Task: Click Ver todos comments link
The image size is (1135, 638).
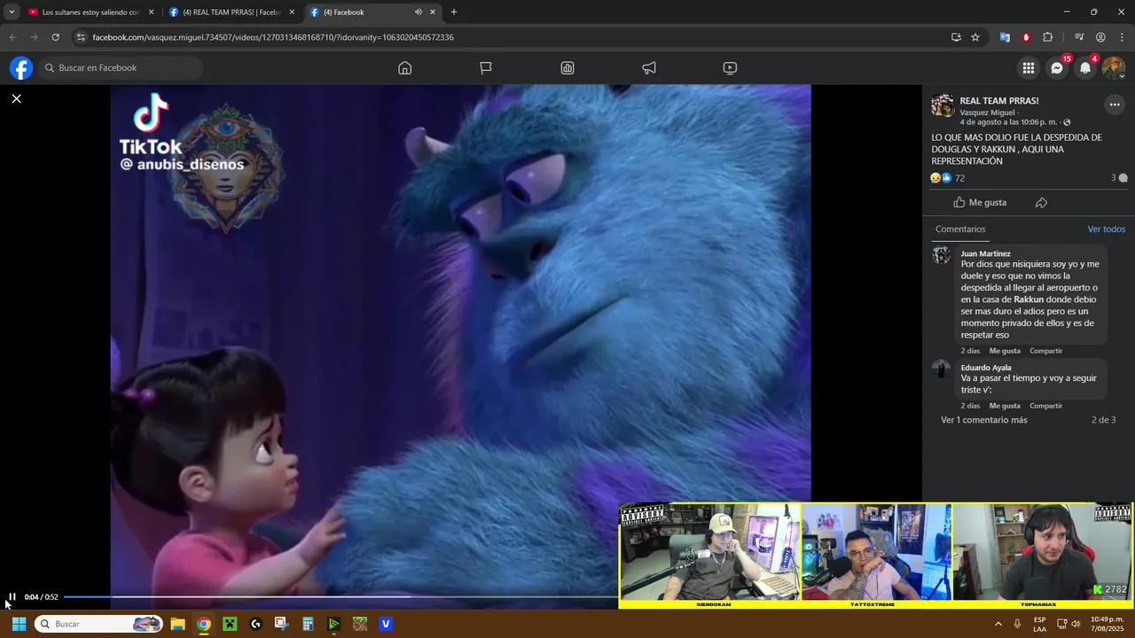Action: [1107, 230]
